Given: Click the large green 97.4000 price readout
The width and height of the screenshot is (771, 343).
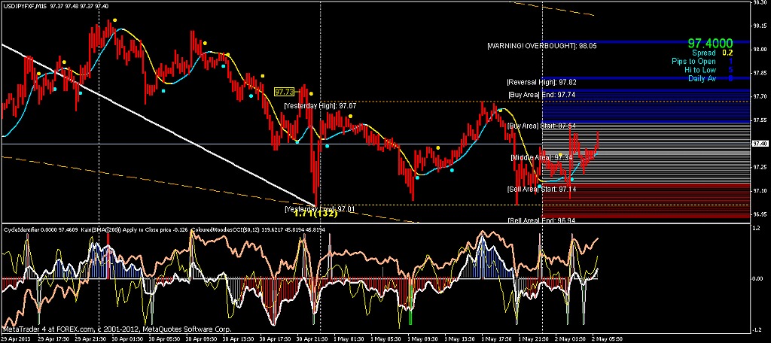Looking at the screenshot, I should pos(710,43).
